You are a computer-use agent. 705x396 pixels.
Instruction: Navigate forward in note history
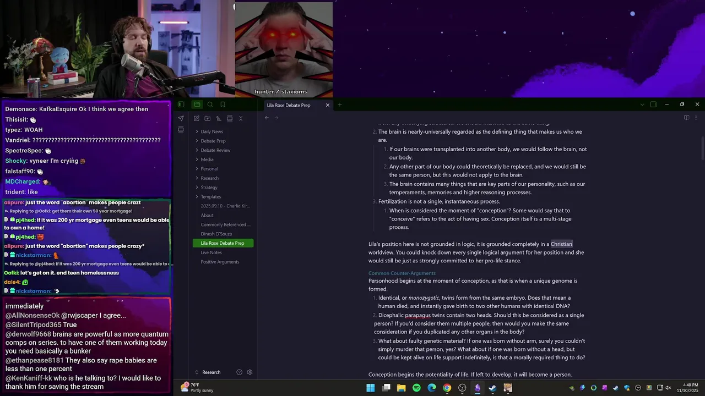point(276,118)
